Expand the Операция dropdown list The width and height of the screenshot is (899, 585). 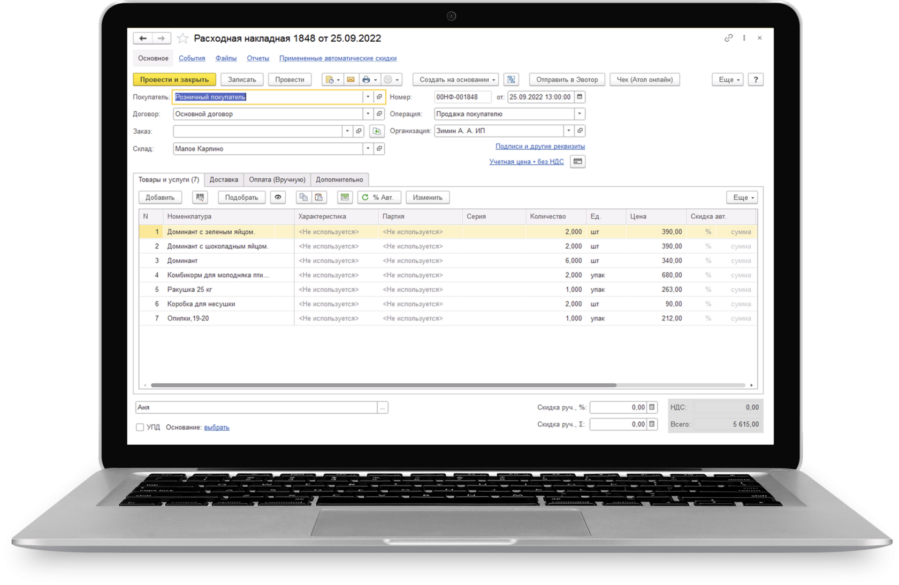(x=580, y=114)
